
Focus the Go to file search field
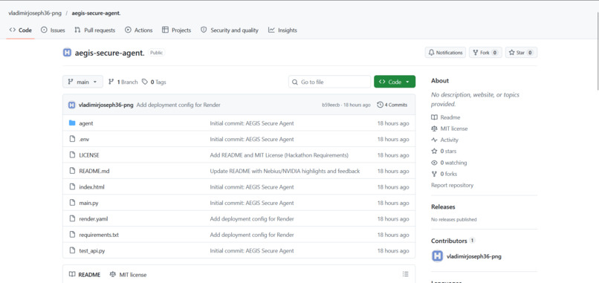tap(329, 82)
